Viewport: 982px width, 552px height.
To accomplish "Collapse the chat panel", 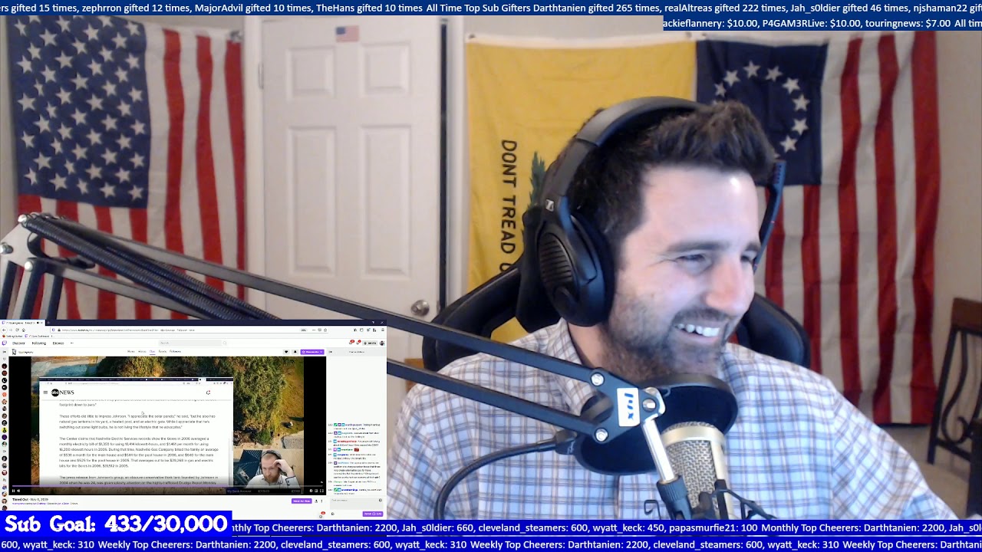I will click(331, 352).
